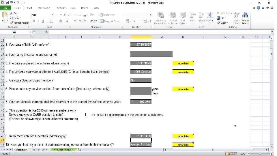Decrease font size with shrink font icon
Viewport: 277px width, 156px height.
(69, 15)
